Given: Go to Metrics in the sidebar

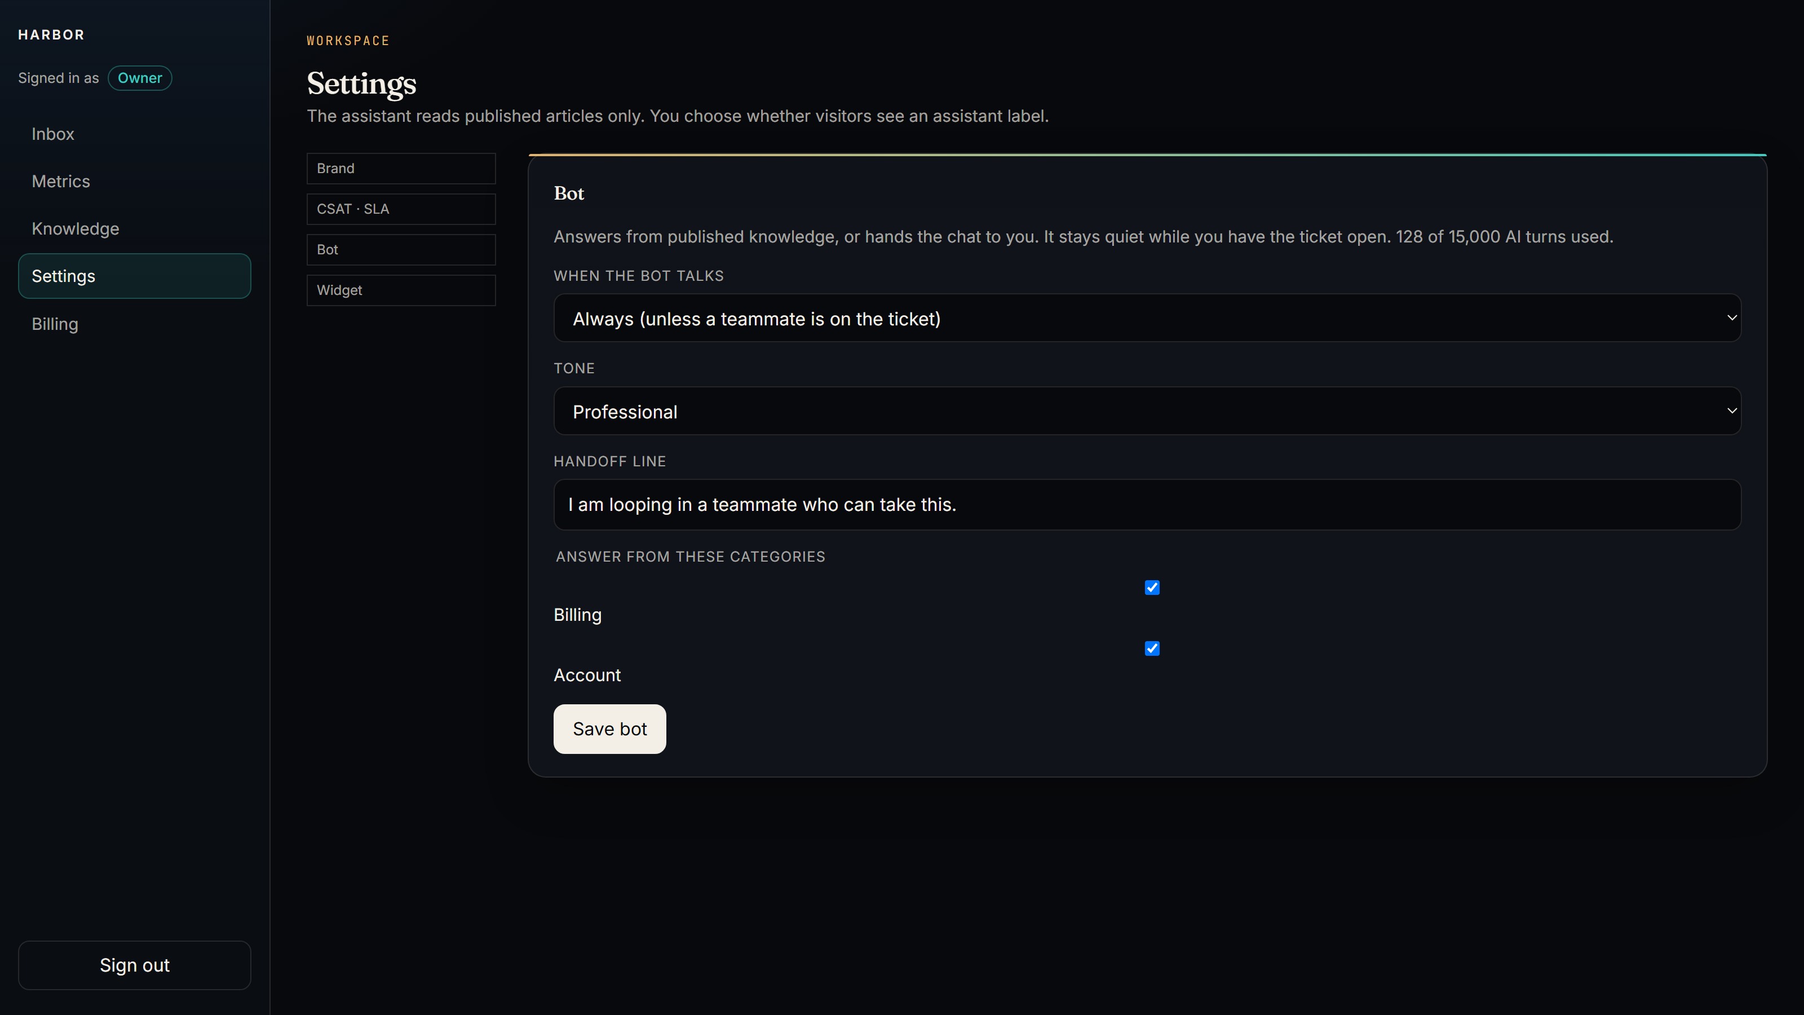Looking at the screenshot, I should 135,182.
